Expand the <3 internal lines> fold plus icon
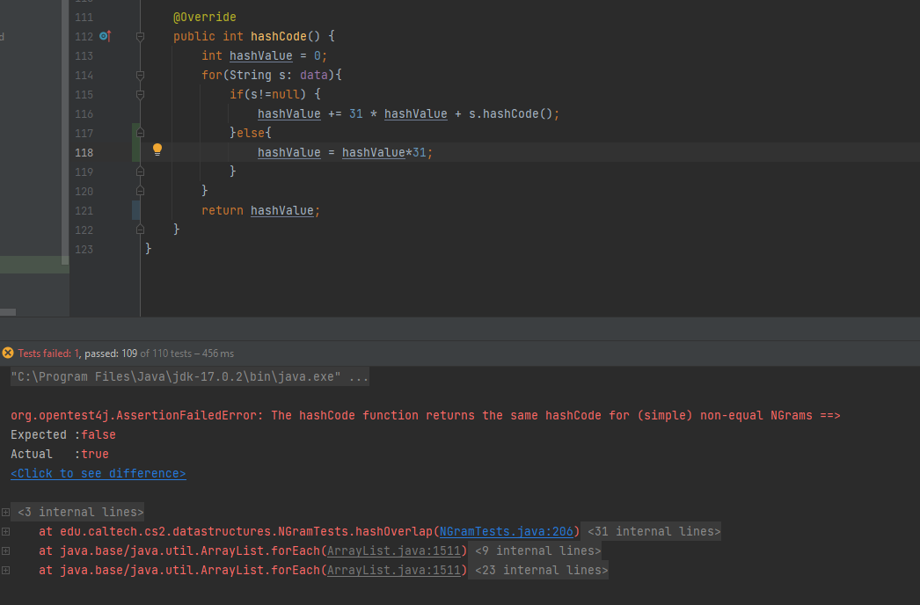This screenshot has width=920, height=605. (6, 512)
